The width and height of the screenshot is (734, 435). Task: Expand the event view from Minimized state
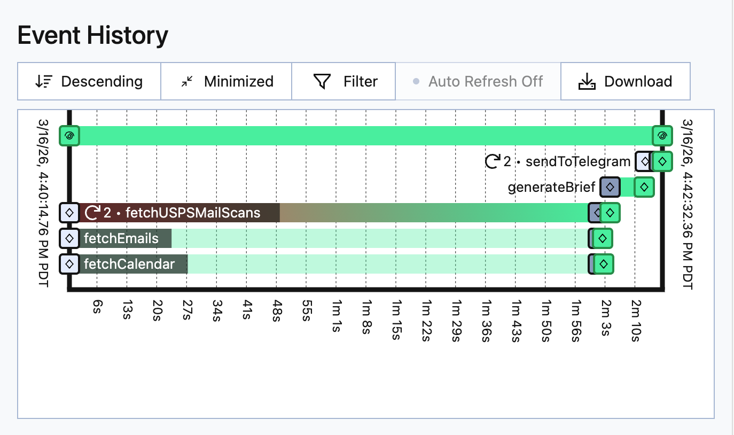(225, 81)
